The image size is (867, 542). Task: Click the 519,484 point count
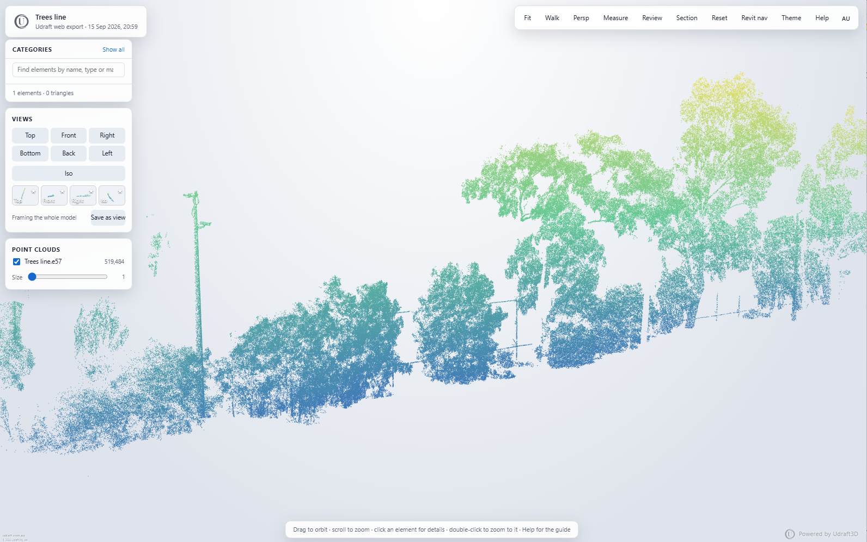click(114, 261)
